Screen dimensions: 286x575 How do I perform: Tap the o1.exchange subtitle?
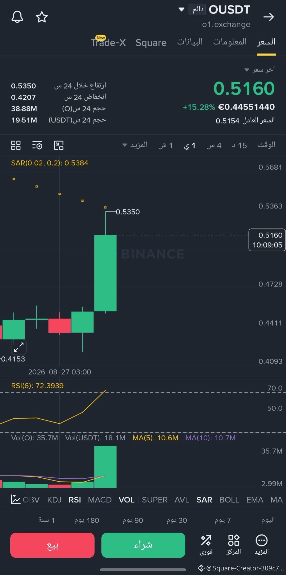pos(226,24)
